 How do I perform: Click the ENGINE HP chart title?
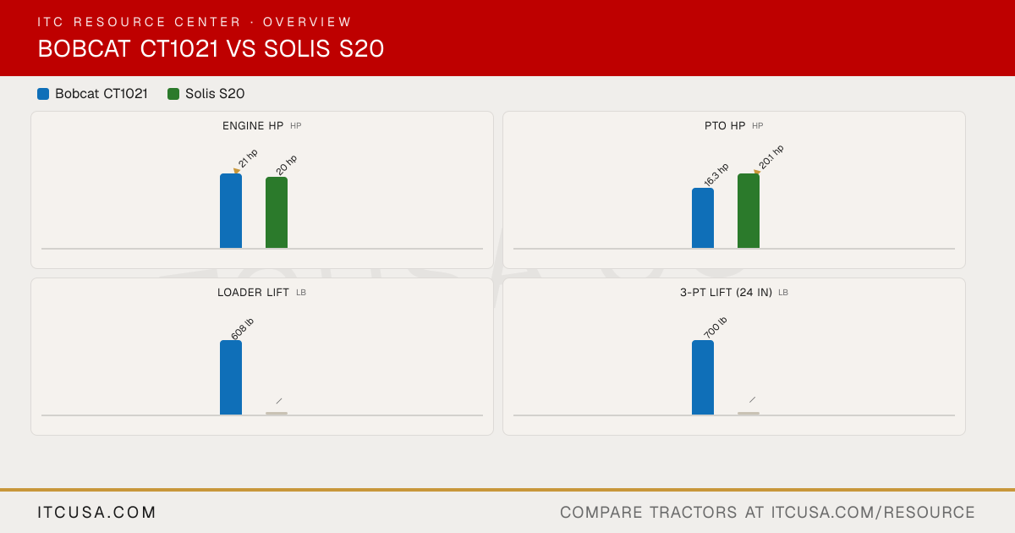tap(253, 126)
